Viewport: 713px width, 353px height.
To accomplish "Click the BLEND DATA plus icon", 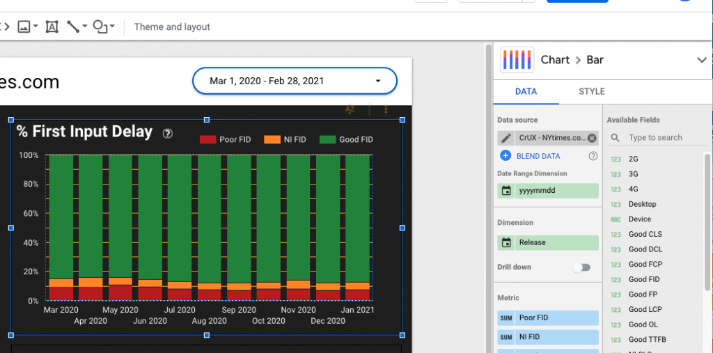I will click(x=506, y=156).
